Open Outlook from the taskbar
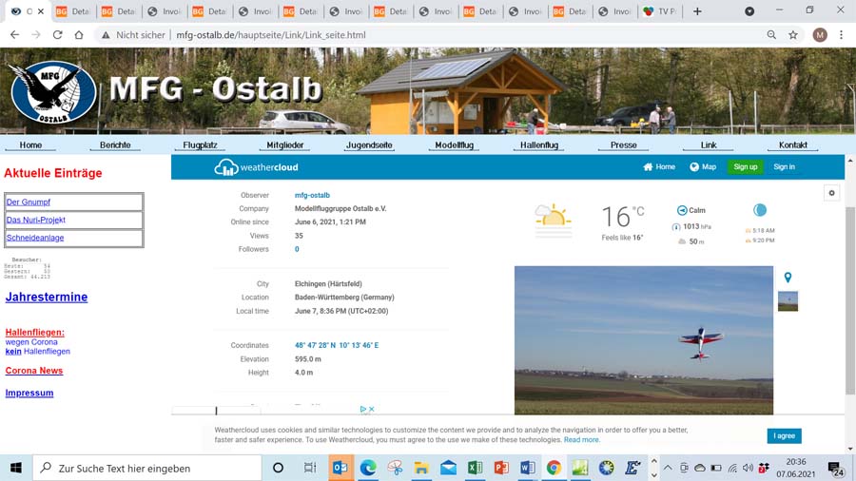 340,468
